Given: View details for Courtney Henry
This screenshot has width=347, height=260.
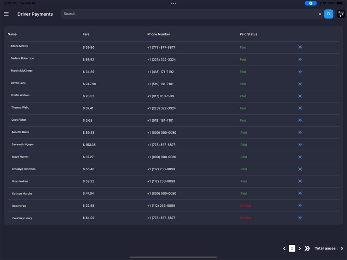Looking at the screenshot, I should [x=300, y=217].
